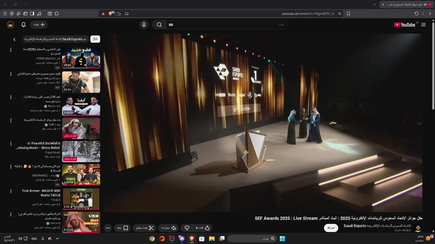Bookmark this page using bookmark icon

point(348,14)
